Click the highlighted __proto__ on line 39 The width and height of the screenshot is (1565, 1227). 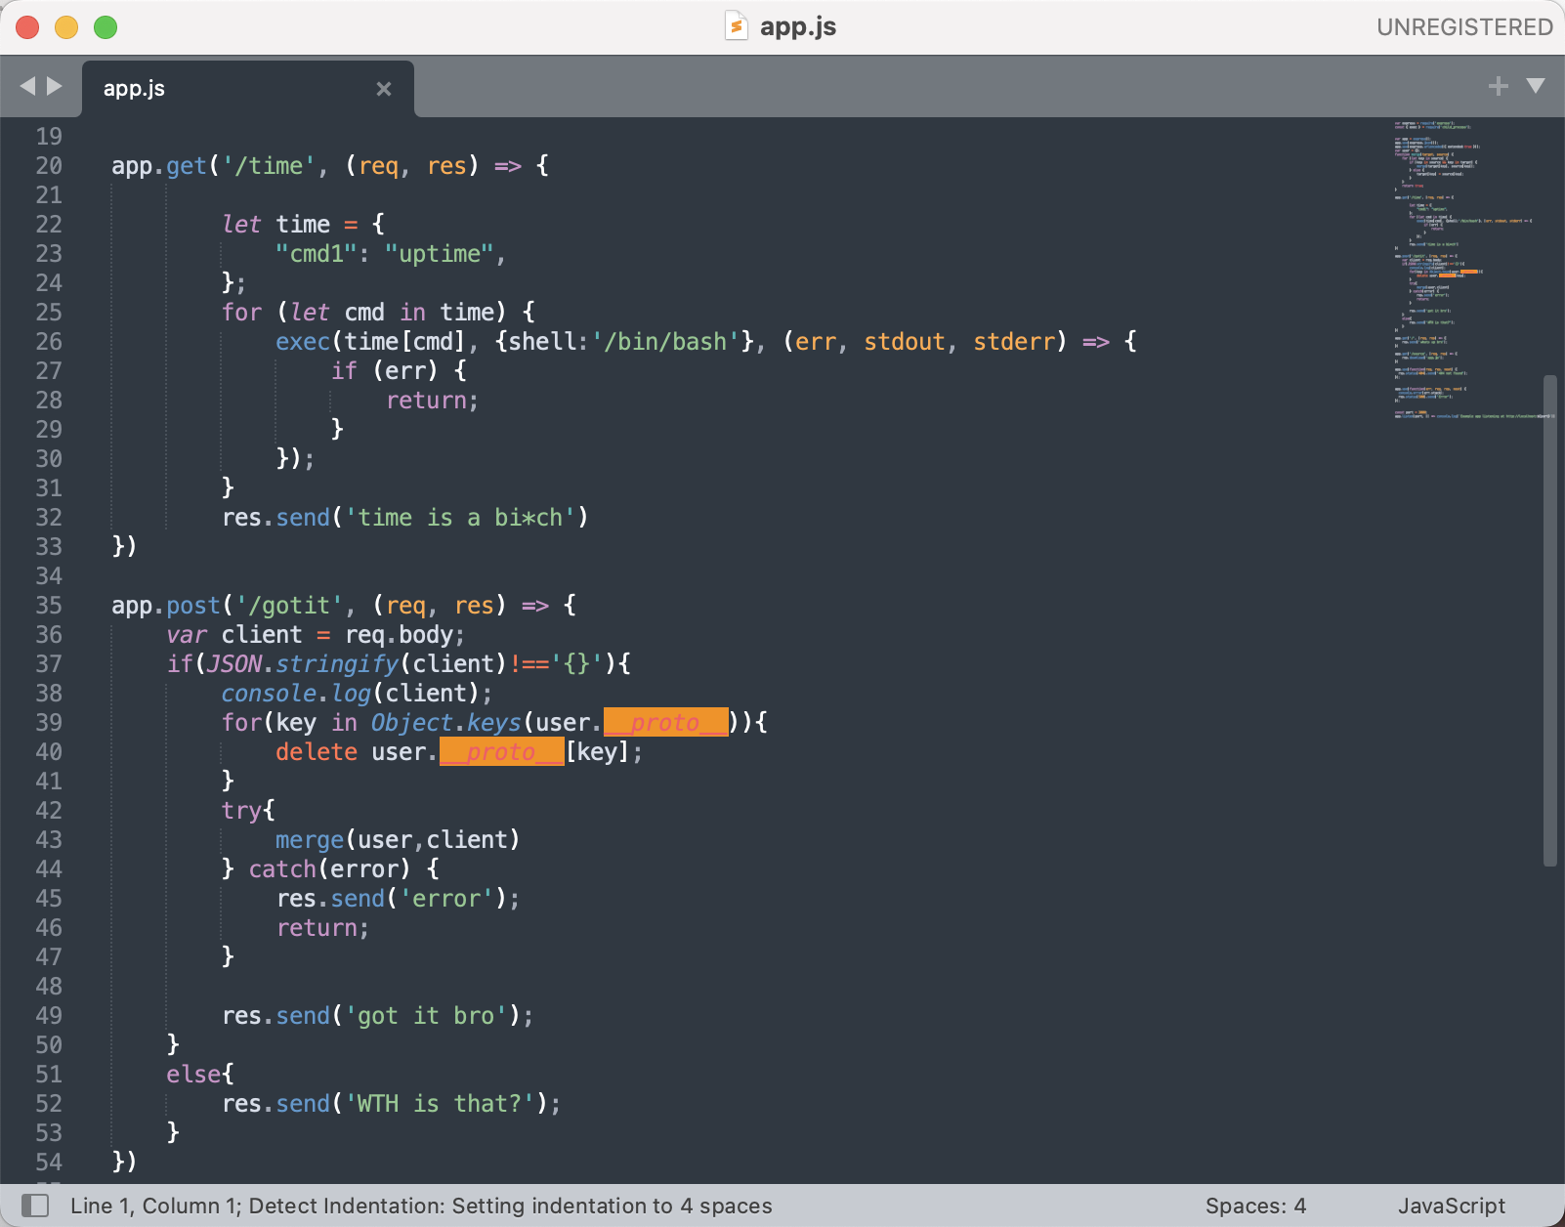tap(666, 723)
